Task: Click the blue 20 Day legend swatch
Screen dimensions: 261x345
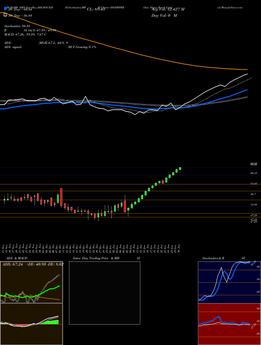Action: [6, 9]
